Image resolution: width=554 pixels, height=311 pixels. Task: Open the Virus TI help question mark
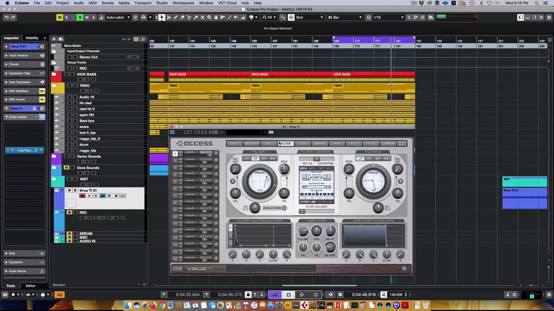(404, 269)
